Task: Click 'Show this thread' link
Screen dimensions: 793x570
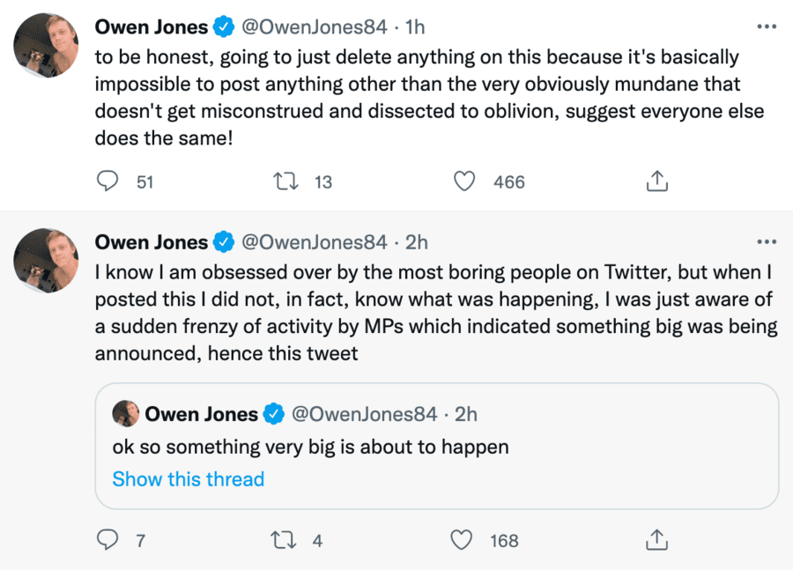Action: click(188, 479)
